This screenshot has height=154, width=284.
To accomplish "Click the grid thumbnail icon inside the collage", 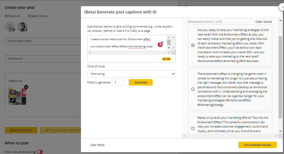I will point(13,92).
